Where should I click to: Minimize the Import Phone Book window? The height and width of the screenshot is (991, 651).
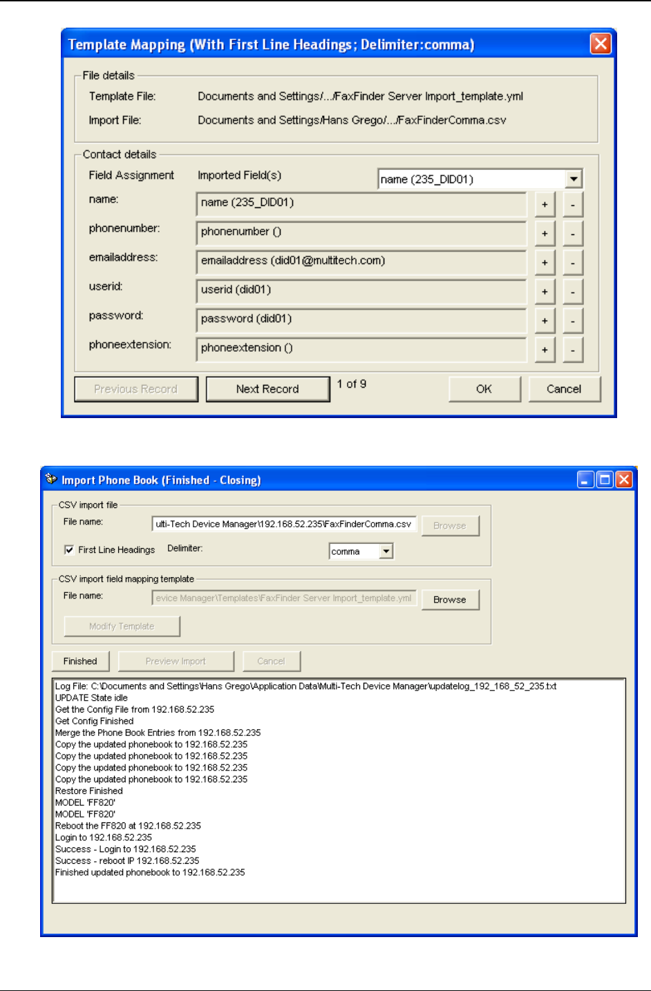[x=585, y=480]
